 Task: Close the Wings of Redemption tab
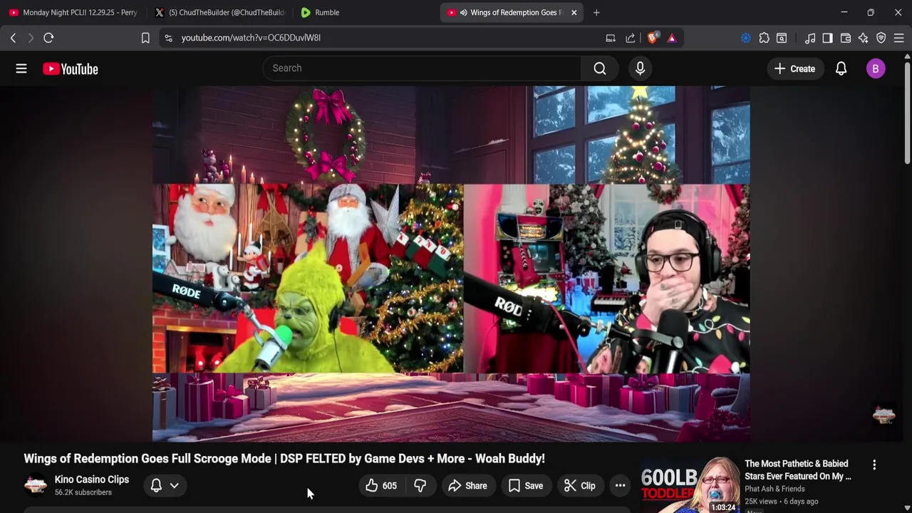574,12
